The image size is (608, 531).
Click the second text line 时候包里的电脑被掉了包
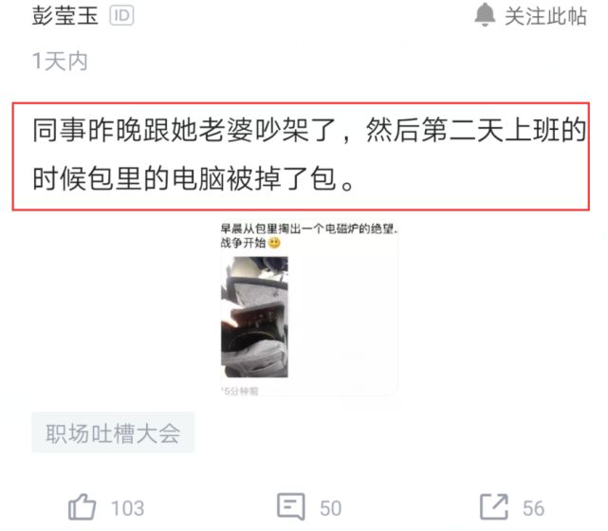pyautogui.click(x=193, y=179)
